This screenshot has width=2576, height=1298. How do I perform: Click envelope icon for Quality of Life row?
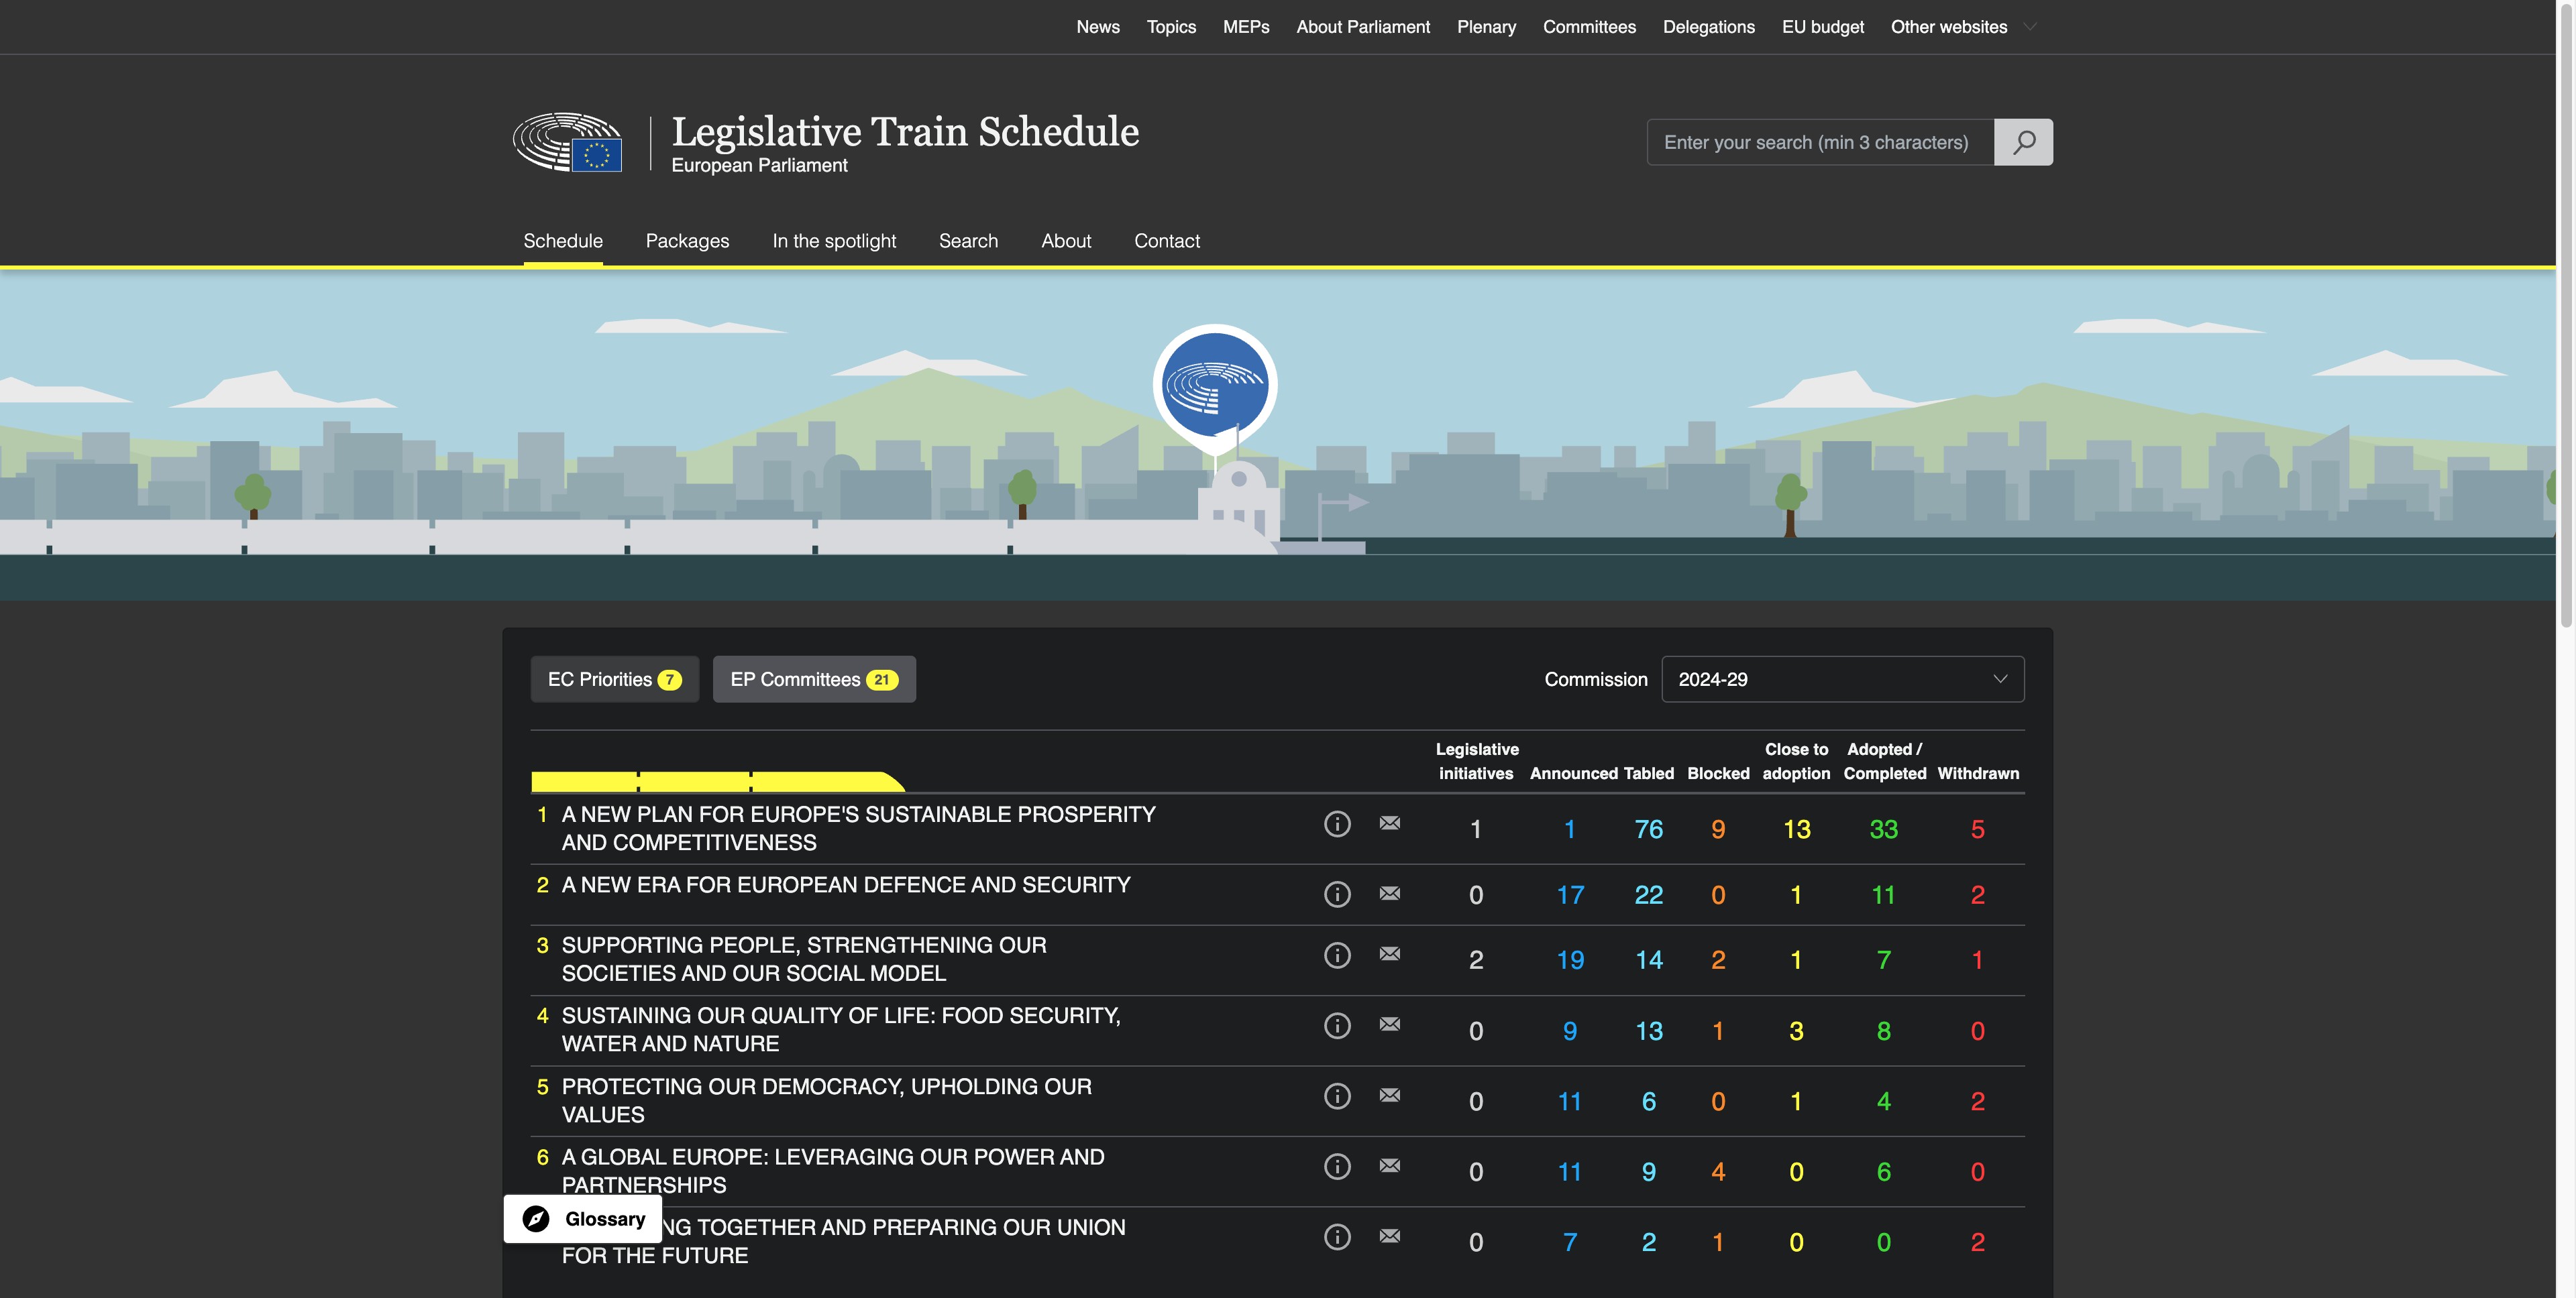pyautogui.click(x=1389, y=1023)
